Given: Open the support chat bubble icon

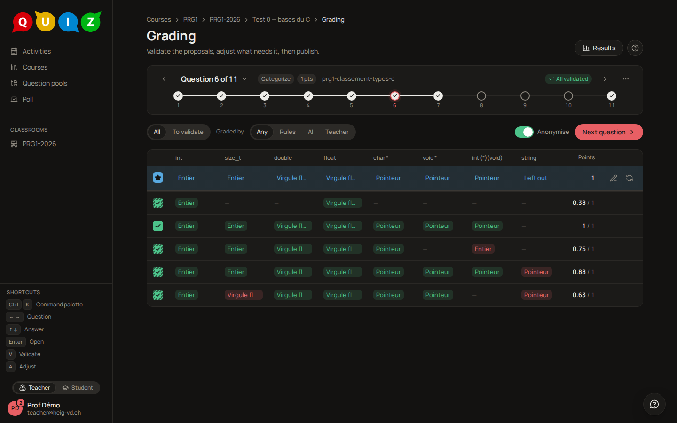Looking at the screenshot, I should pyautogui.click(x=654, y=404).
